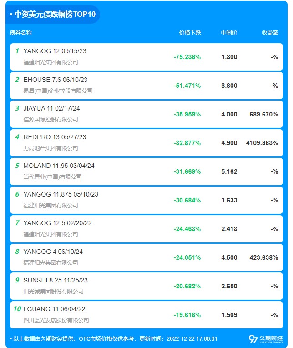
Task: Select MOLAND 11.95 03/04/24 bond entry
Action: point(146,171)
